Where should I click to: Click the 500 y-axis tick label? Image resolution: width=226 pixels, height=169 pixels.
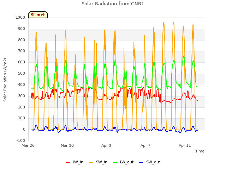pyautogui.click(x=22, y=74)
